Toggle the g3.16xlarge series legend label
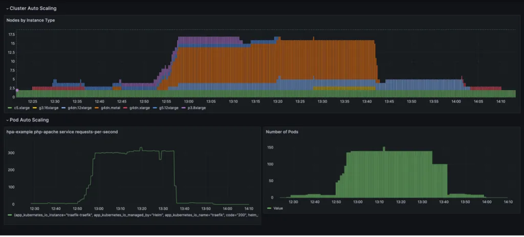Screen dimensions: 524x237 coord(49,108)
